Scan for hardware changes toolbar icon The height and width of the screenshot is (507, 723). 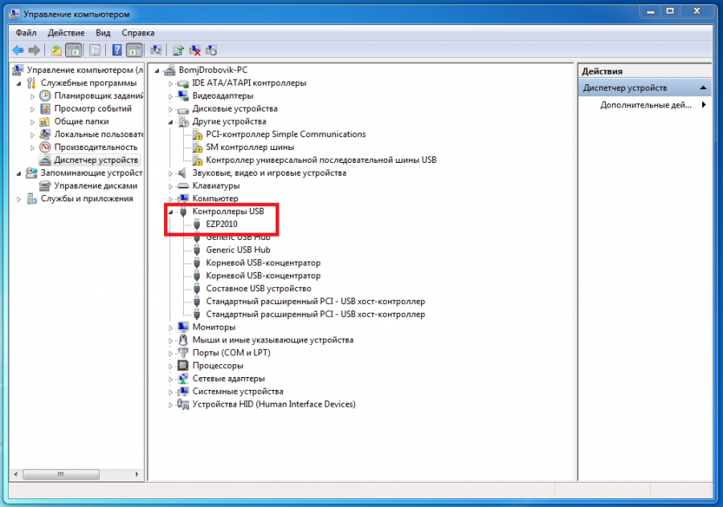click(156, 51)
